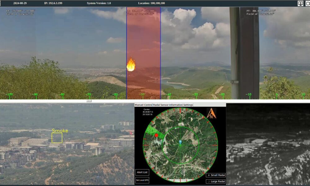Open the Manuel Control tab
This screenshot has height=186, width=310.
coord(144,105)
